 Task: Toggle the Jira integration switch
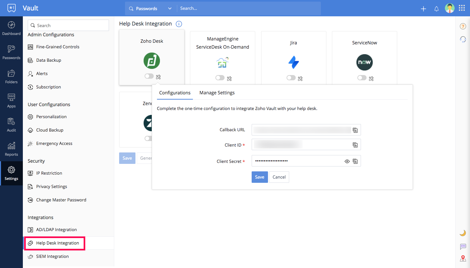click(x=291, y=78)
